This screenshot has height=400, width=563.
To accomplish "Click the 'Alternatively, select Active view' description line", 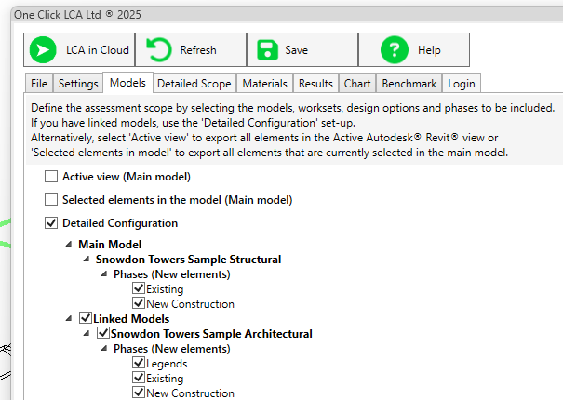I will click(x=264, y=138).
